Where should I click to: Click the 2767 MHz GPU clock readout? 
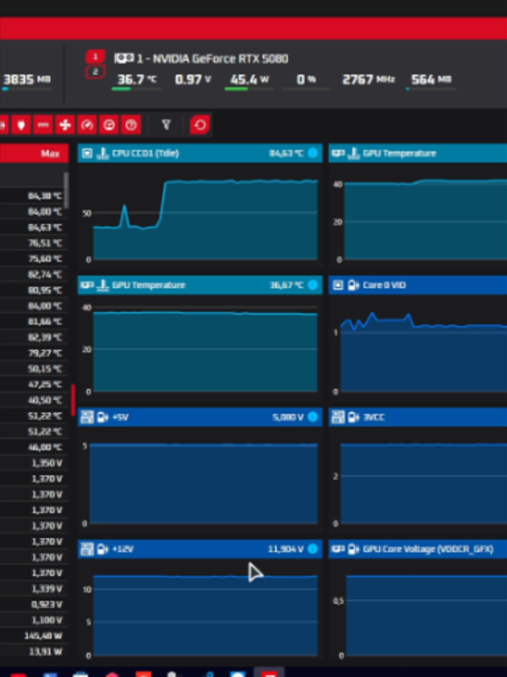[368, 79]
